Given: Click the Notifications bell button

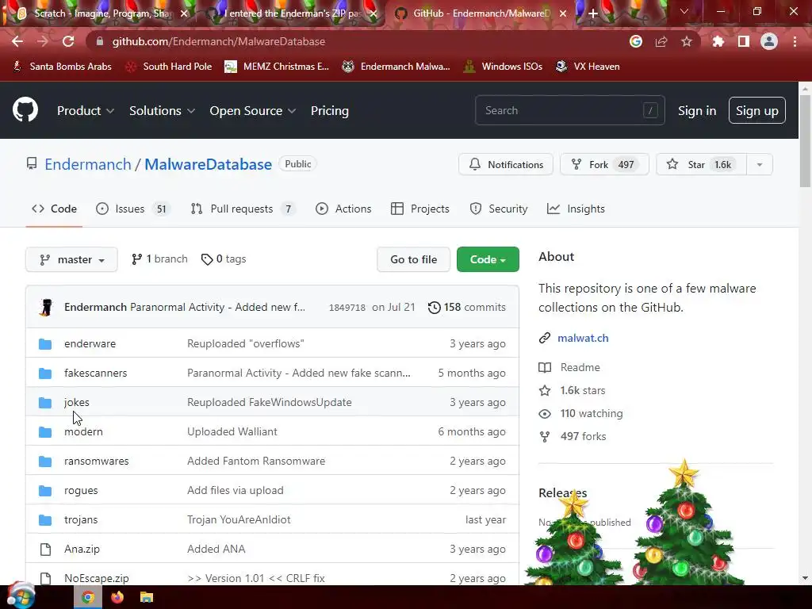Looking at the screenshot, I should point(505,165).
